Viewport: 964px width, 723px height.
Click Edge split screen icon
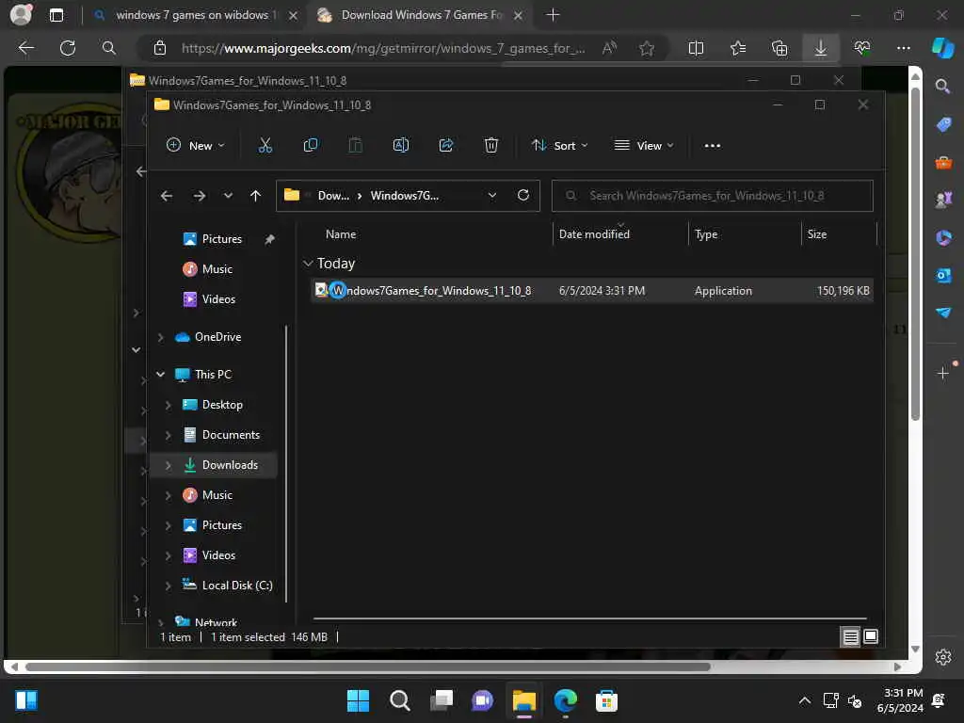coord(696,48)
